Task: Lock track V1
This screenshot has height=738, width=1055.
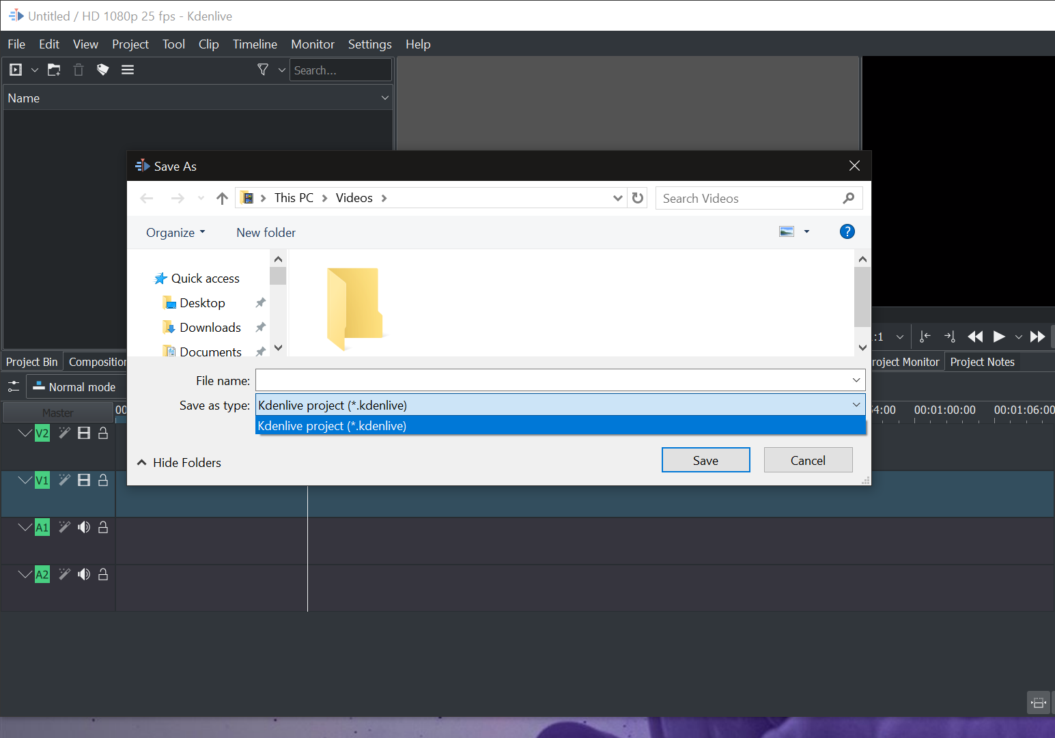Action: pos(103,480)
